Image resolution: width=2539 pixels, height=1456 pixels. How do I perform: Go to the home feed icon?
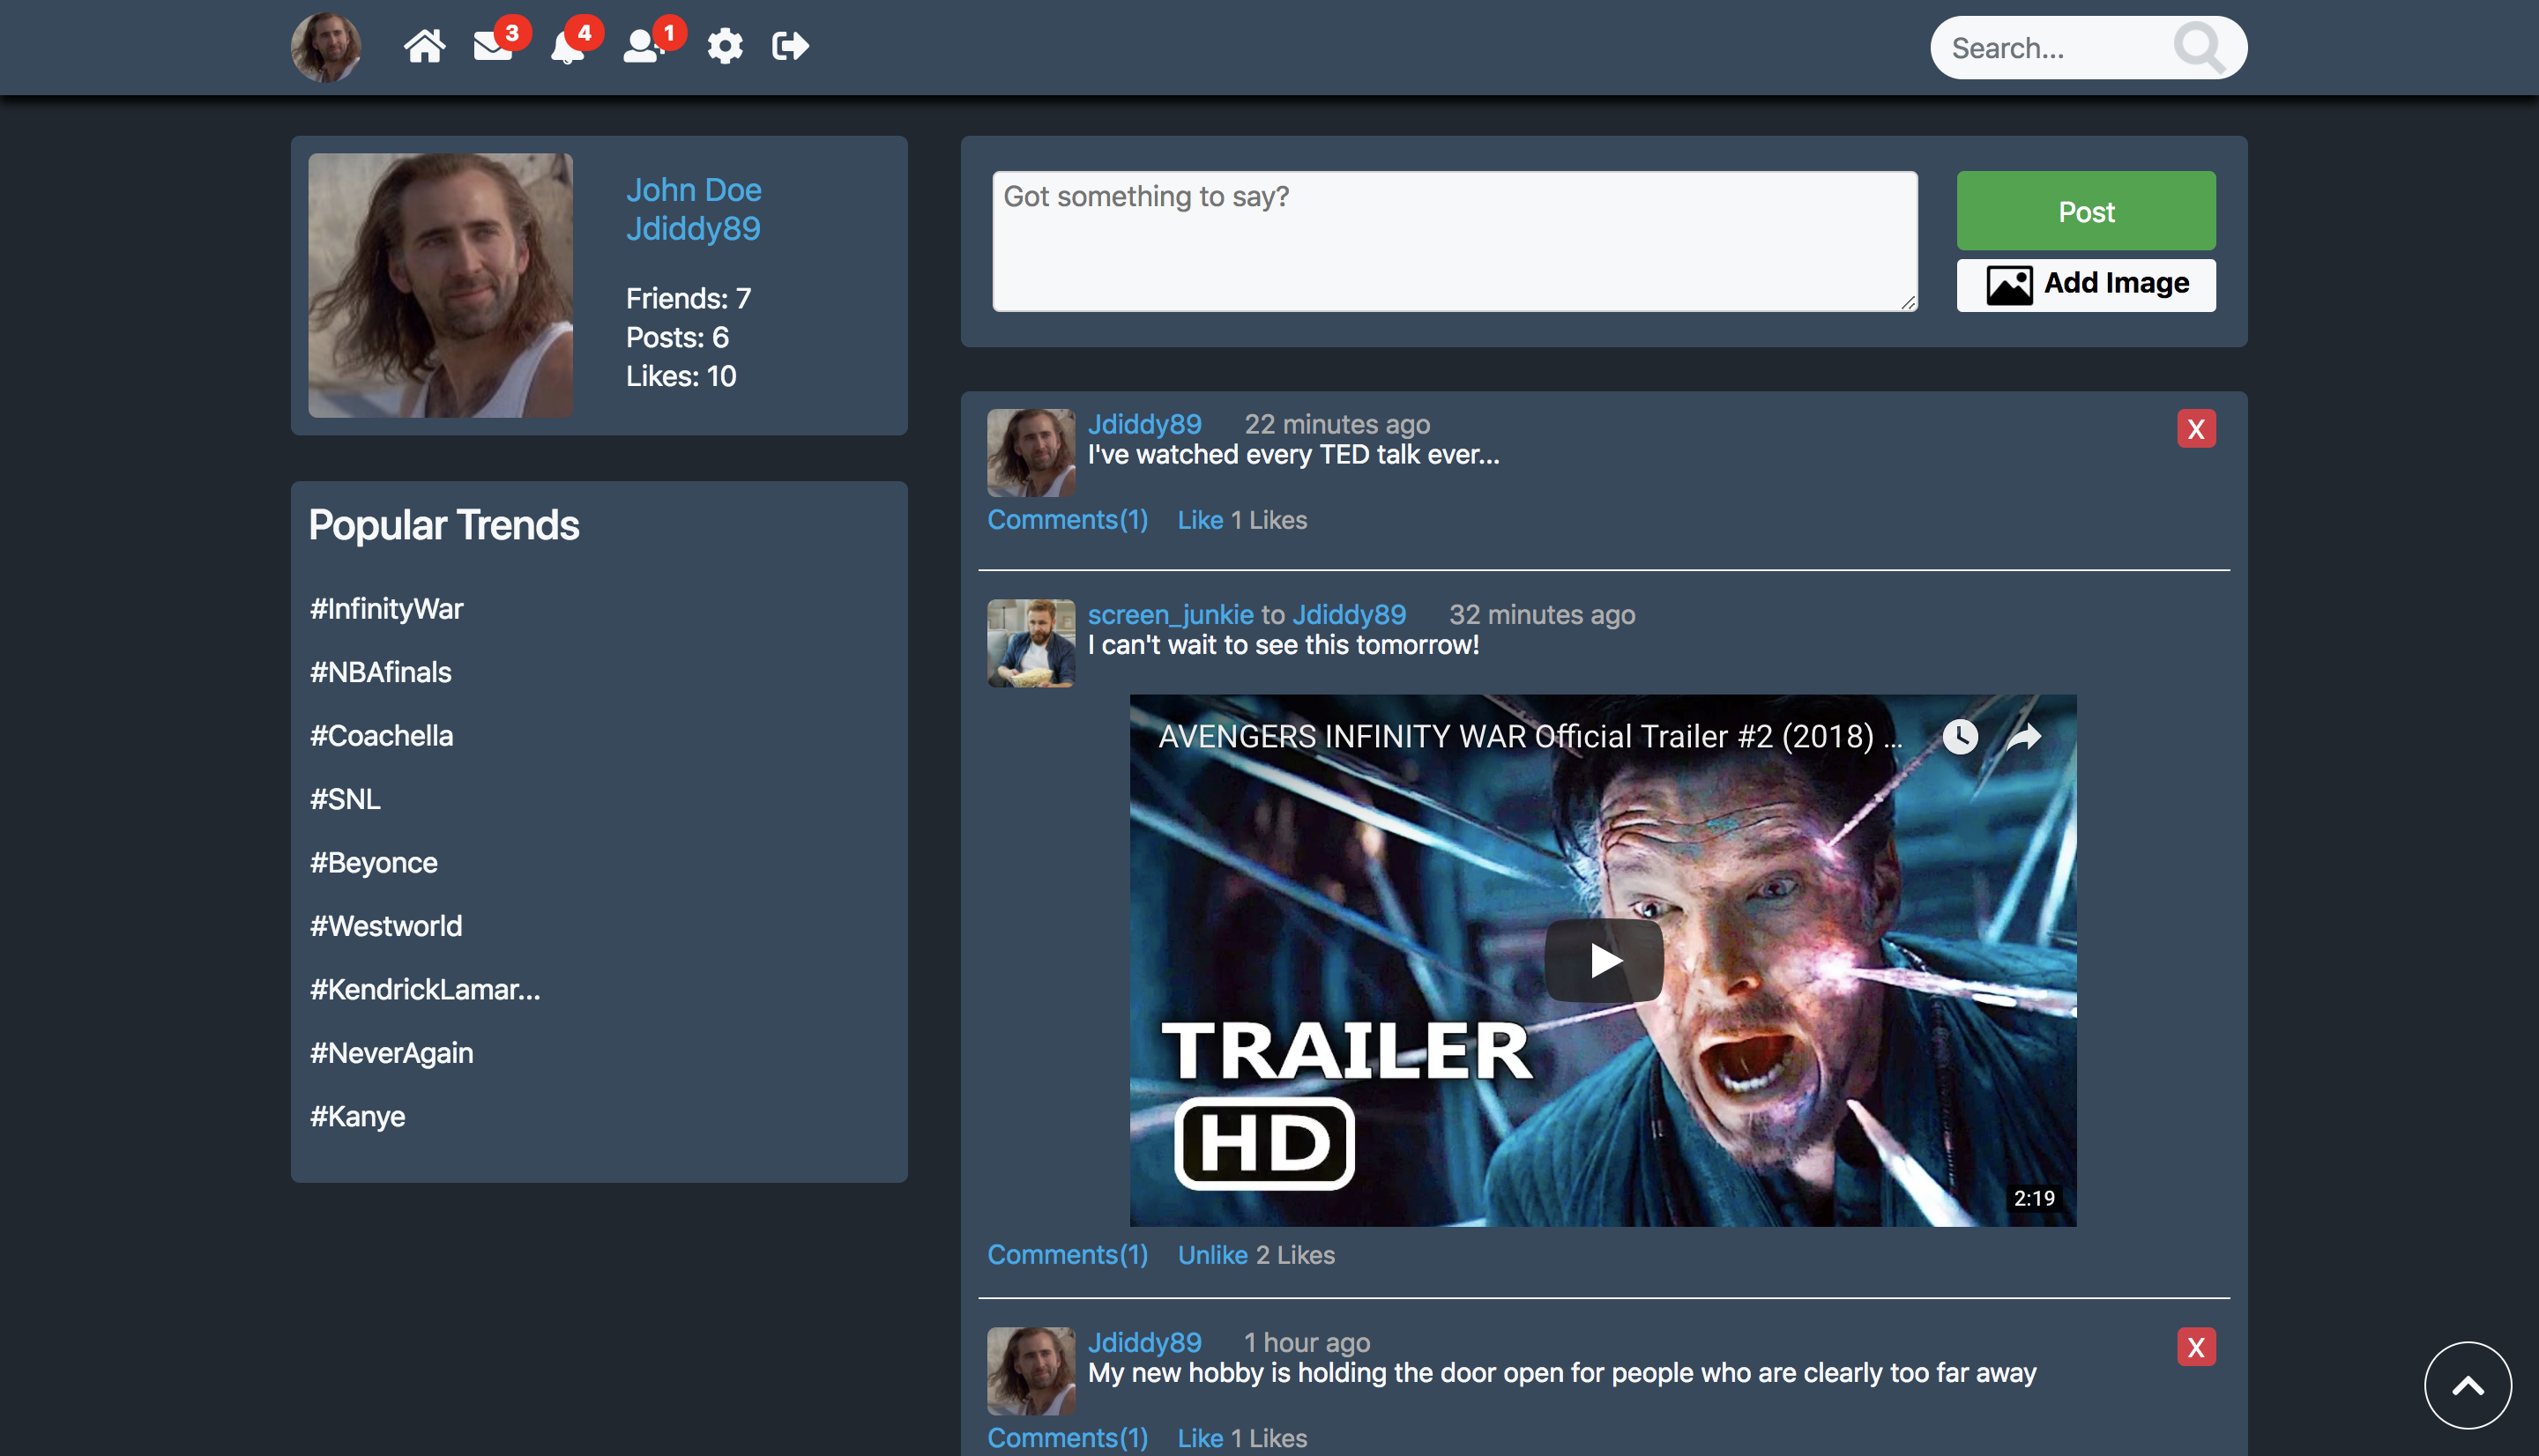(x=424, y=46)
